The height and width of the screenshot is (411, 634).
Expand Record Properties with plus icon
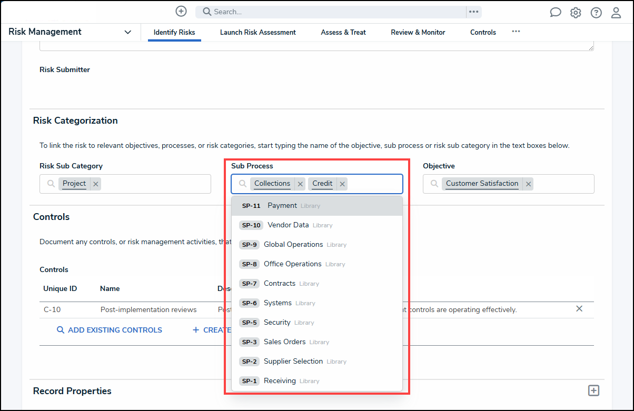593,390
